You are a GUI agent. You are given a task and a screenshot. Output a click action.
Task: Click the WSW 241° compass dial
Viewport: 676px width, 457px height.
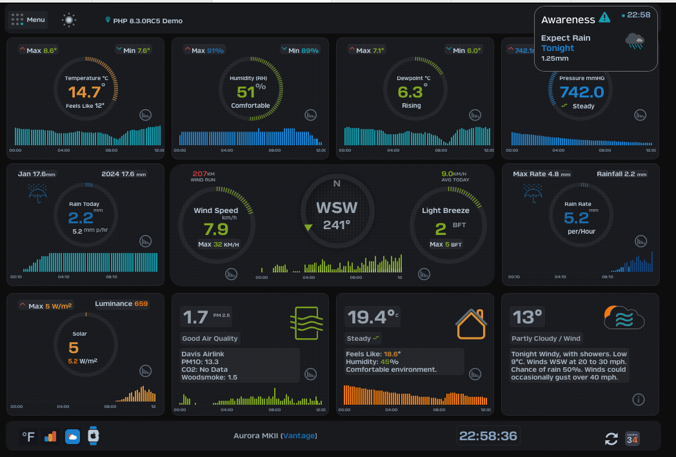337,211
